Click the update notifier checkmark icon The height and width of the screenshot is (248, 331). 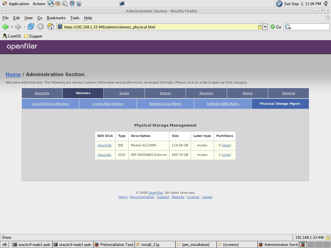click(279, 3)
